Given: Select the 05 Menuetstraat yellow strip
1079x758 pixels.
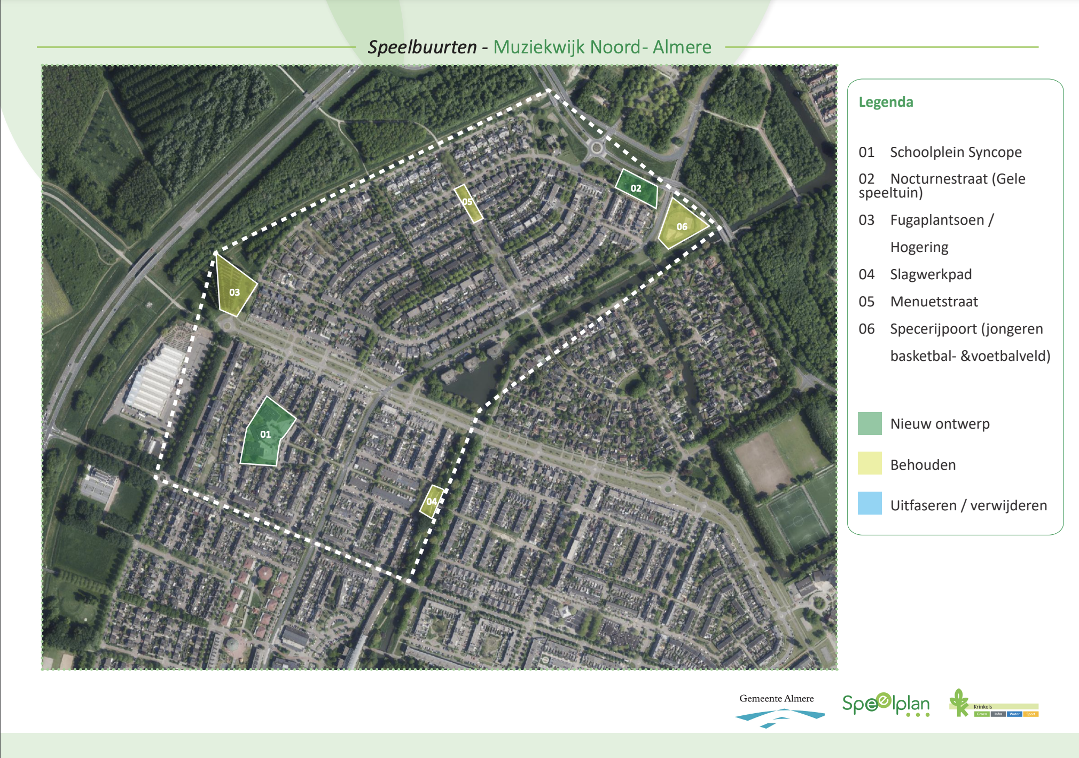Looking at the screenshot, I should [x=468, y=203].
